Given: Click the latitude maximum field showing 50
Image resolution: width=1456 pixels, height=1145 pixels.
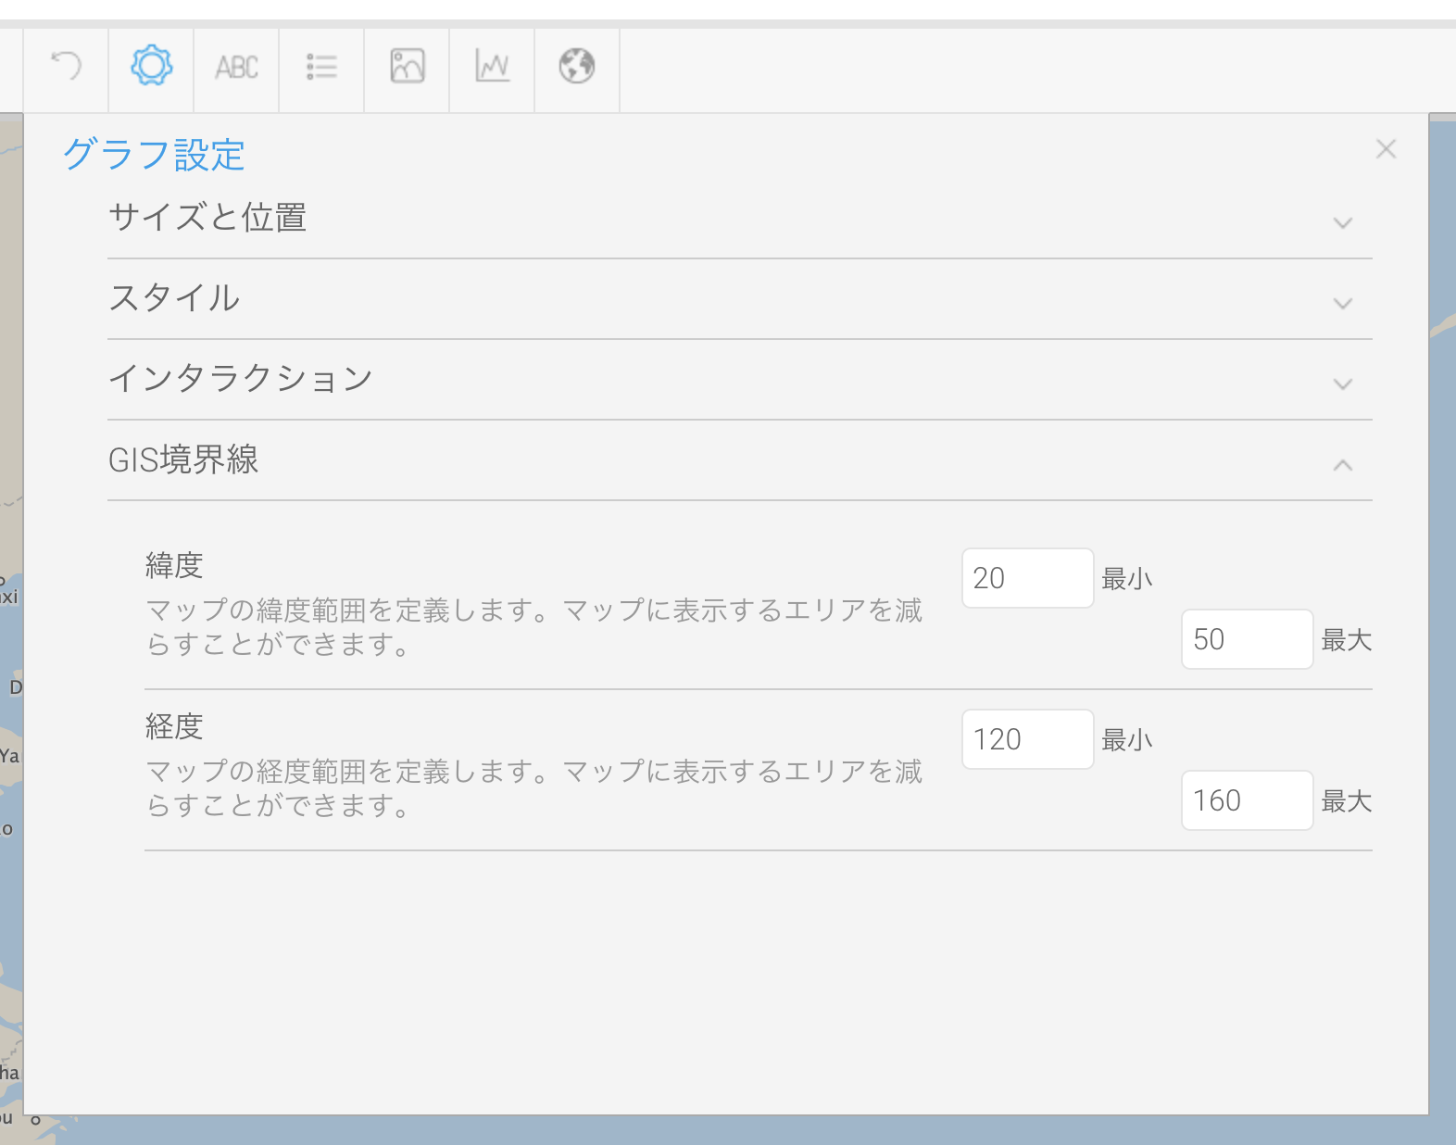Looking at the screenshot, I should click(1247, 639).
